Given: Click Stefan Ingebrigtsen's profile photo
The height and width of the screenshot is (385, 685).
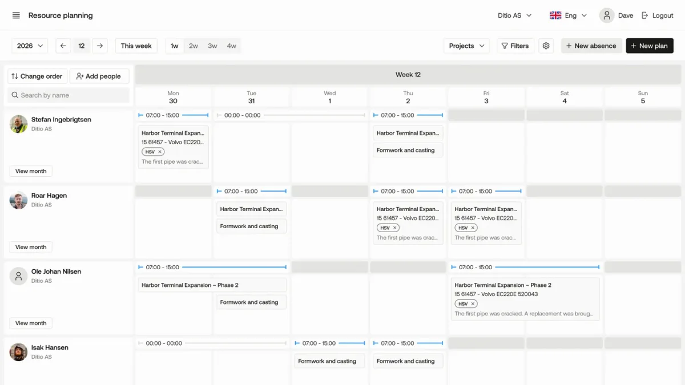Looking at the screenshot, I should pyautogui.click(x=19, y=124).
